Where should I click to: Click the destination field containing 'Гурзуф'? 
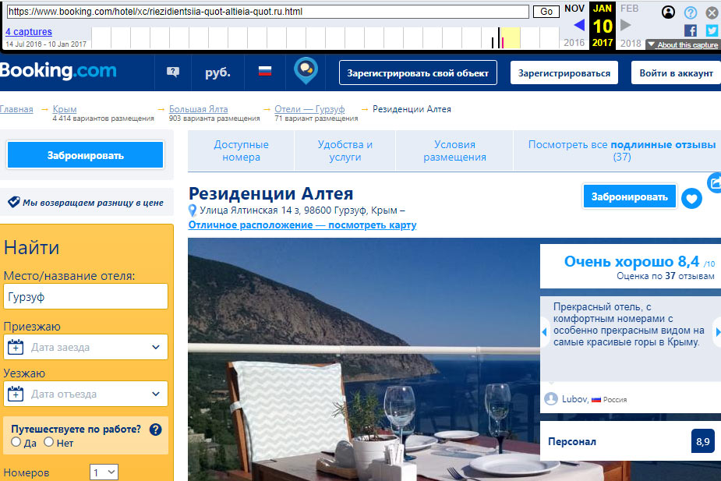pyautogui.click(x=86, y=297)
